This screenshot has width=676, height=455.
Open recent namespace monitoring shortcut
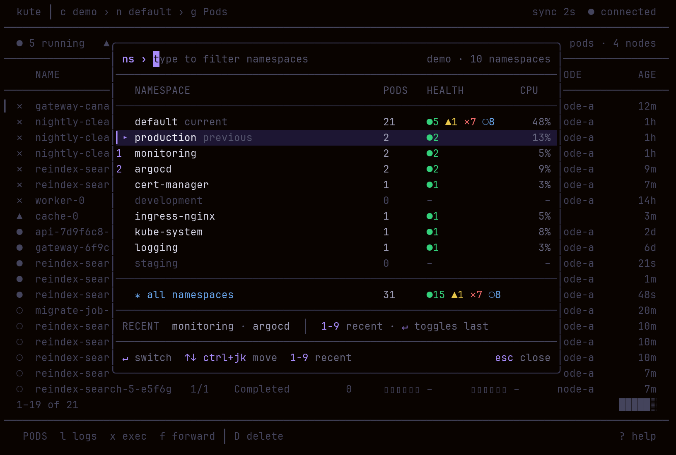point(203,326)
